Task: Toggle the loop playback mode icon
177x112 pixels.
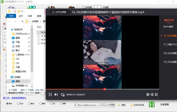Action: point(63,95)
